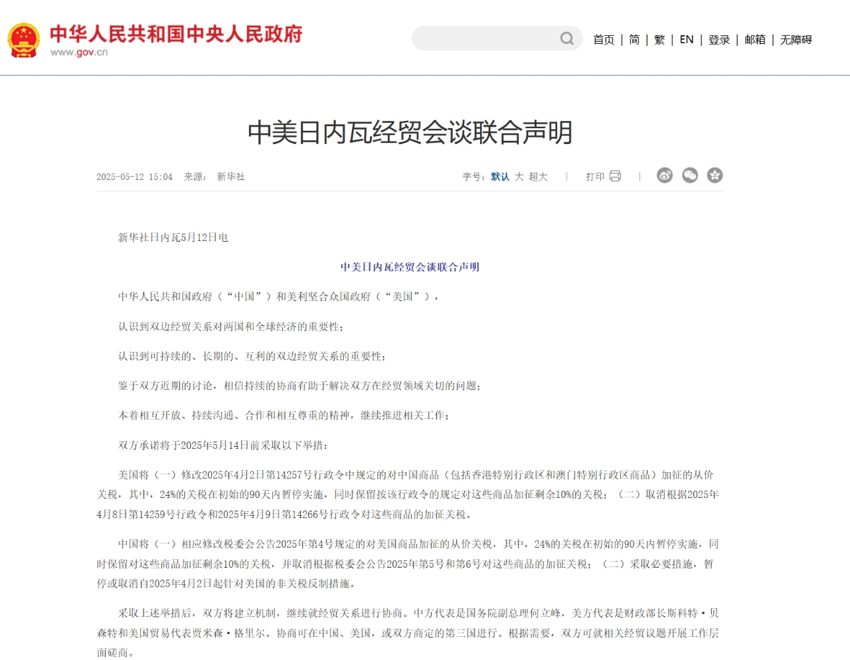The image size is (850, 660).
Task: Click the star favorites icon
Action: (715, 175)
